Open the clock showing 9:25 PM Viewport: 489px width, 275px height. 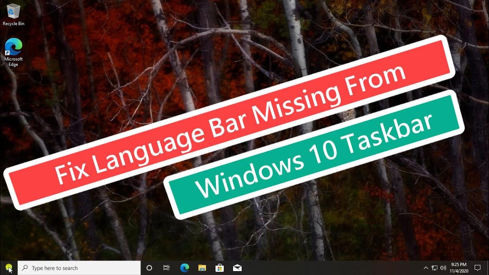pyautogui.click(x=458, y=267)
